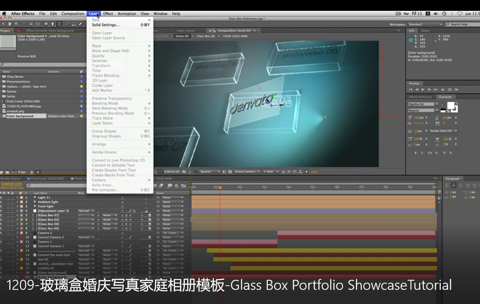Open the Workspace Standard dropdown
This screenshot has width=480, height=304.
tap(425, 24)
